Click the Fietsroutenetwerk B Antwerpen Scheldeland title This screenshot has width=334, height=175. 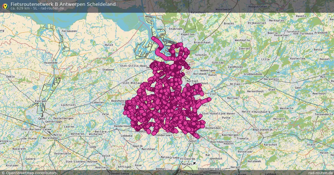point(63,4)
